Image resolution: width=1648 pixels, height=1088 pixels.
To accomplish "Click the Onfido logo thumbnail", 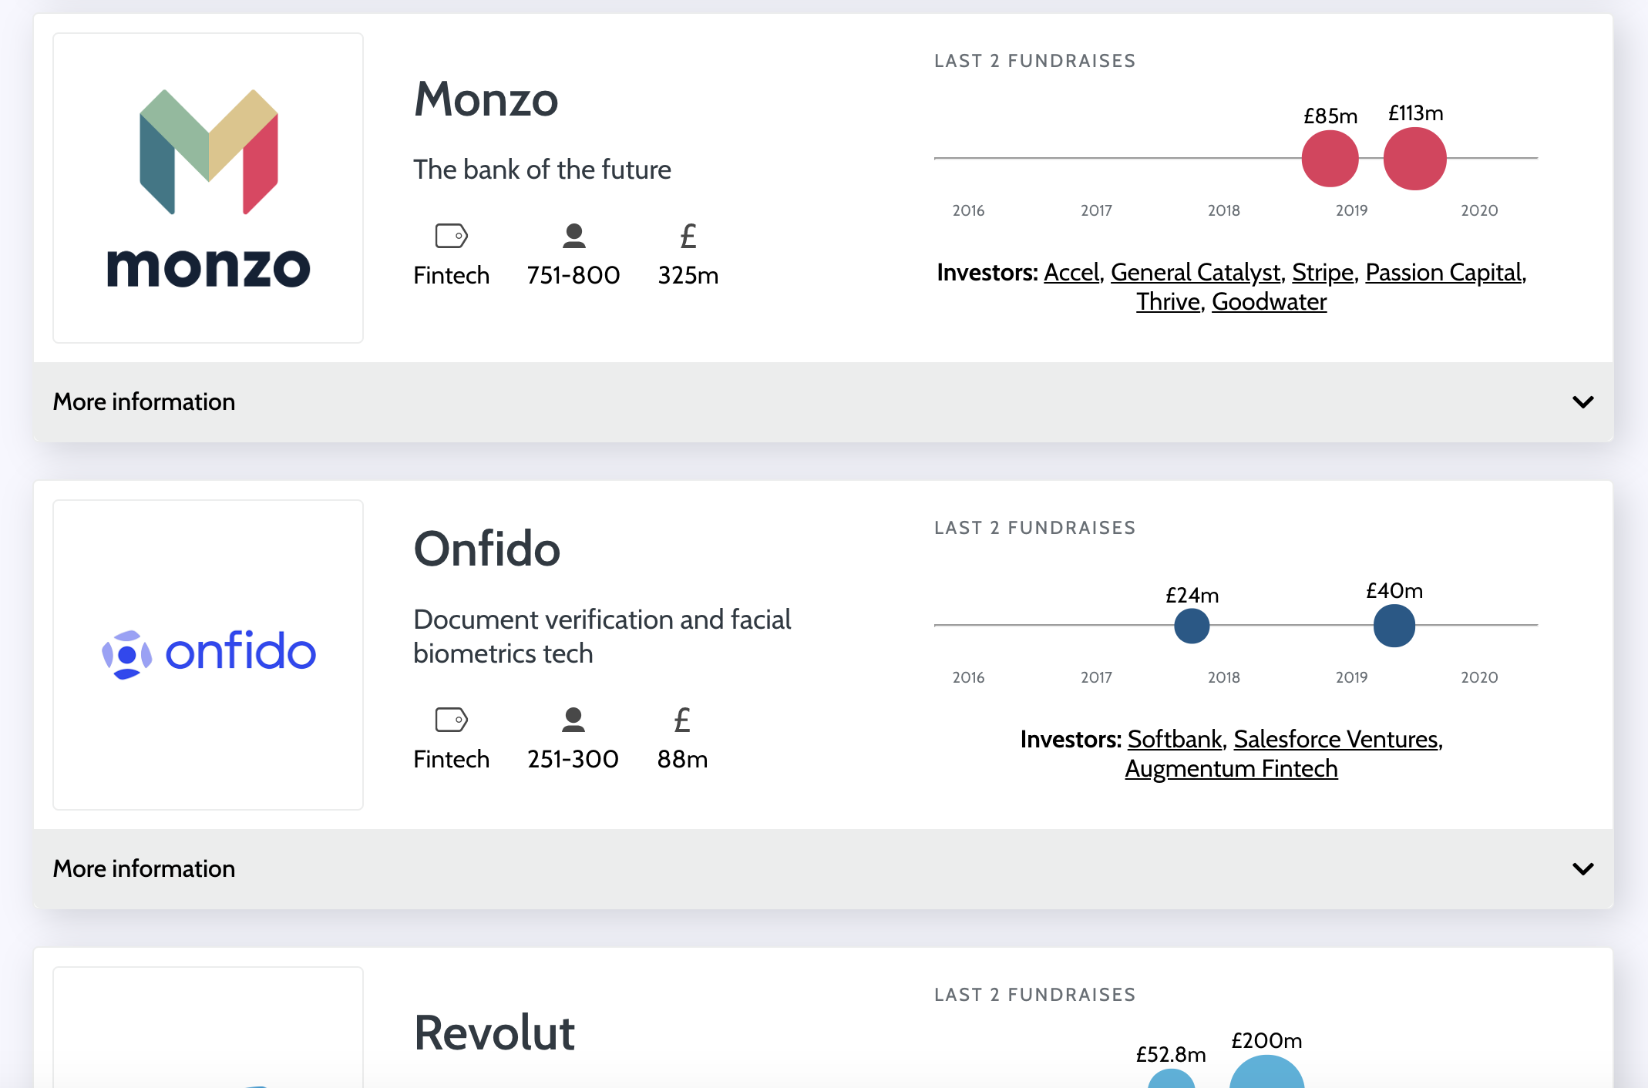I will pyautogui.click(x=208, y=654).
